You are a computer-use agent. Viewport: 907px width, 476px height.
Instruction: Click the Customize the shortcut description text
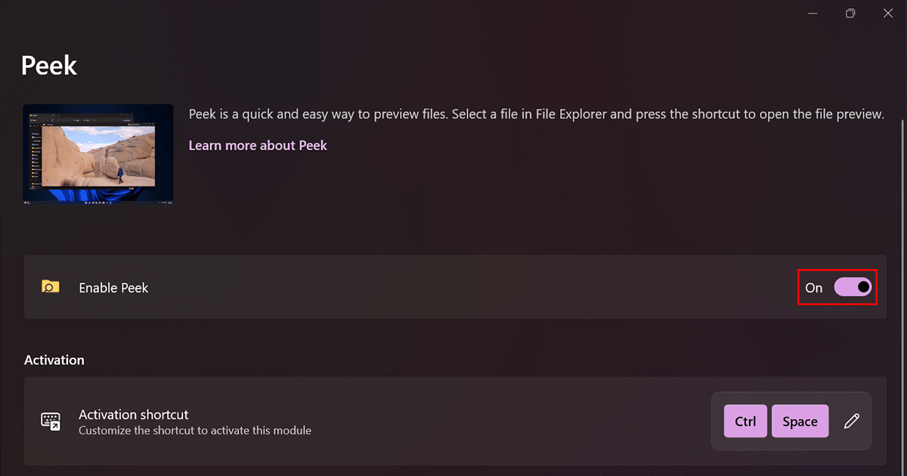coord(195,431)
